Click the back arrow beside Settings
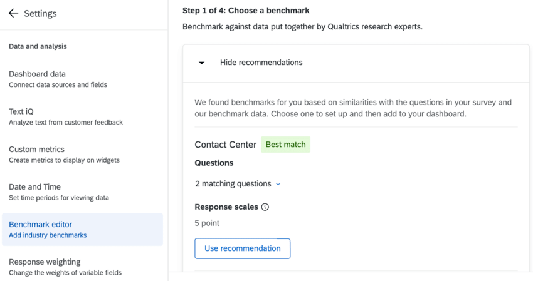 point(13,14)
